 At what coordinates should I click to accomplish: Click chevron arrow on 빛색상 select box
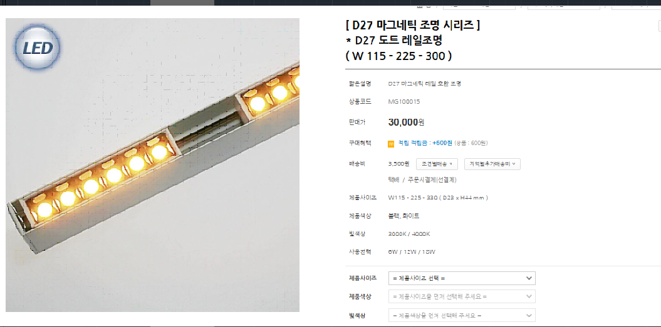click(x=529, y=315)
